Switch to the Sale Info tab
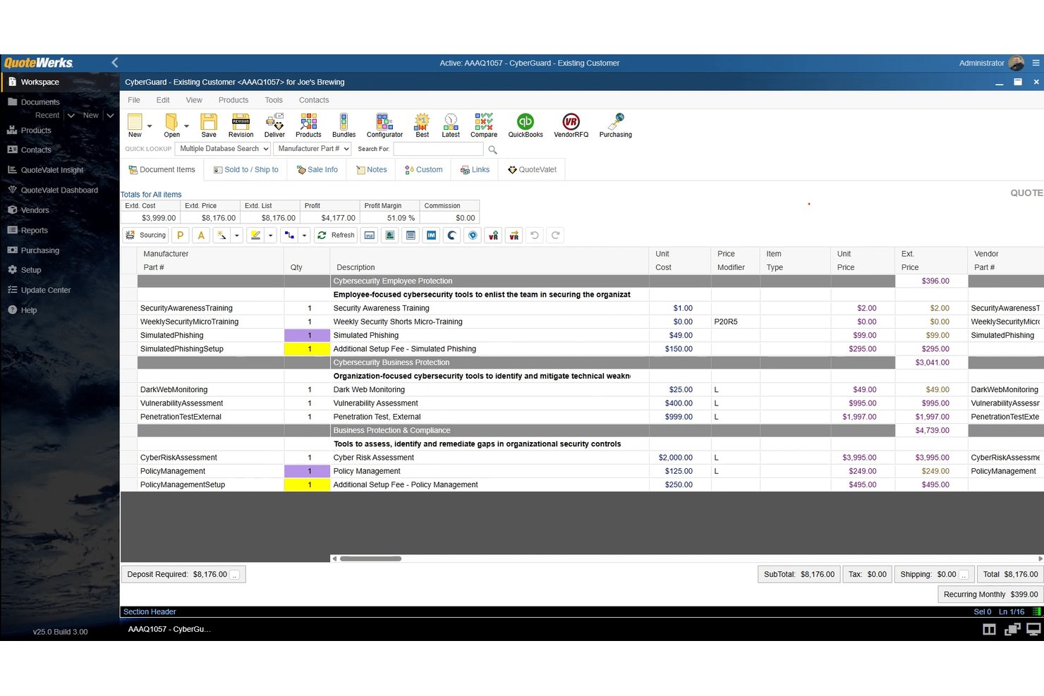The image size is (1044, 696). [x=317, y=170]
